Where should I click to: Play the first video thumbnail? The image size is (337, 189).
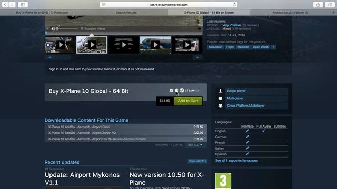click(x=61, y=45)
